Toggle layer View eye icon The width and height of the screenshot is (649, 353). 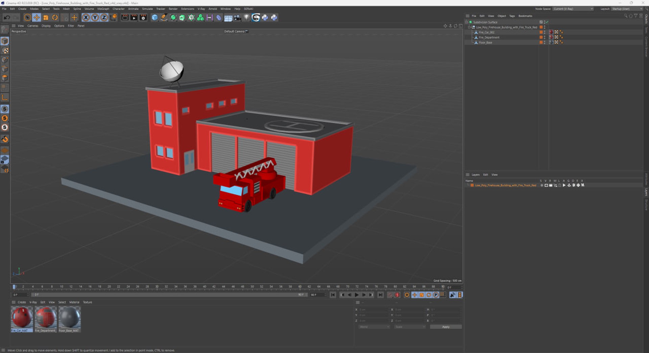[546, 185]
